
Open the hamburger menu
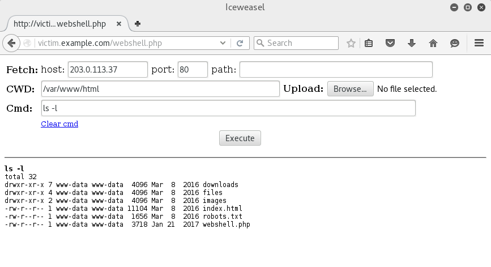479,43
